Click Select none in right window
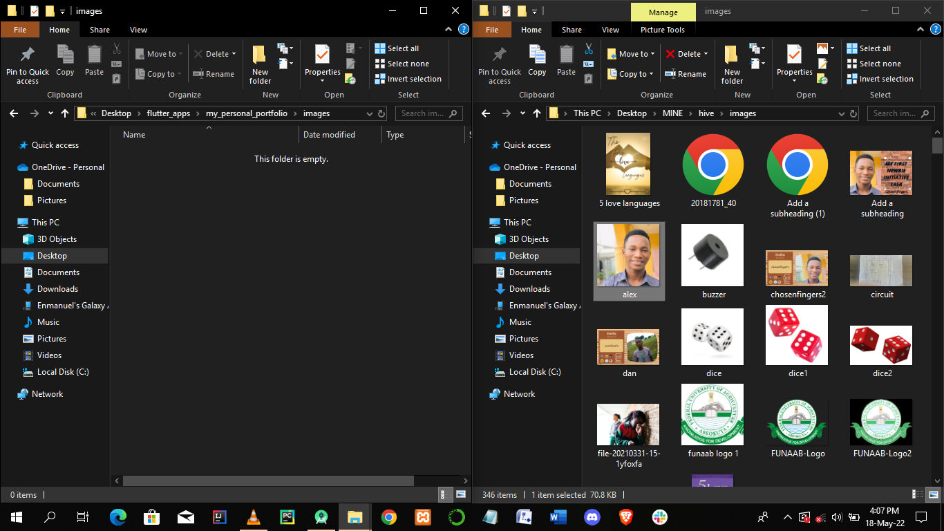 point(874,64)
